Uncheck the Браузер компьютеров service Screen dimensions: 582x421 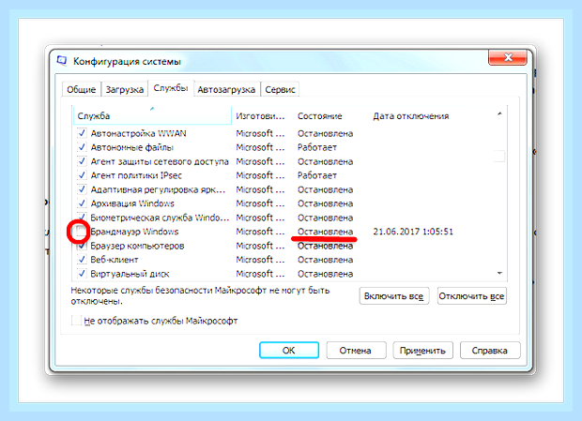pyautogui.click(x=82, y=246)
